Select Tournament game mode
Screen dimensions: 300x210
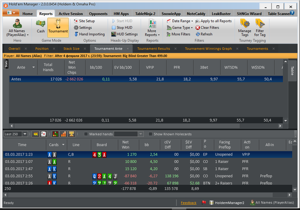[x=58, y=27]
